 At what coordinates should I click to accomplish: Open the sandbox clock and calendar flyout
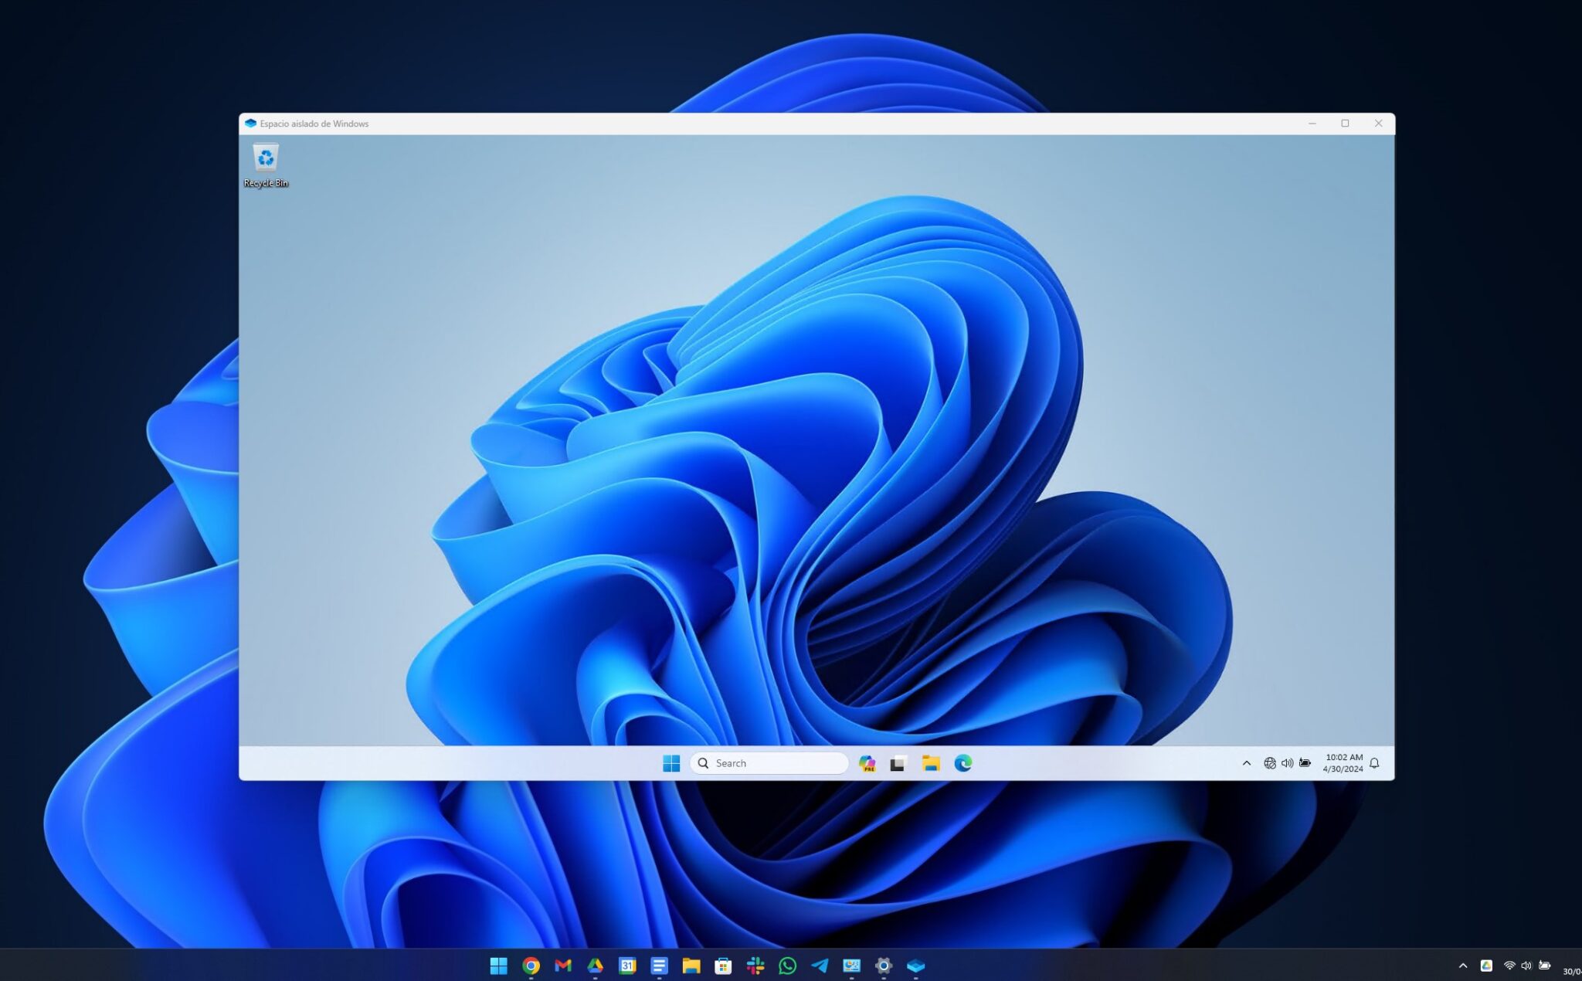pos(1344,763)
